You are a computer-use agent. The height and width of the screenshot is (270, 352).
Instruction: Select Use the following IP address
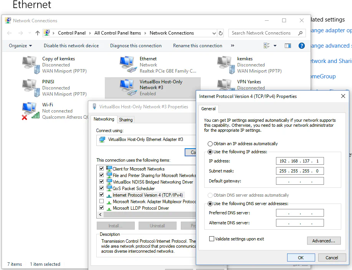210,152
